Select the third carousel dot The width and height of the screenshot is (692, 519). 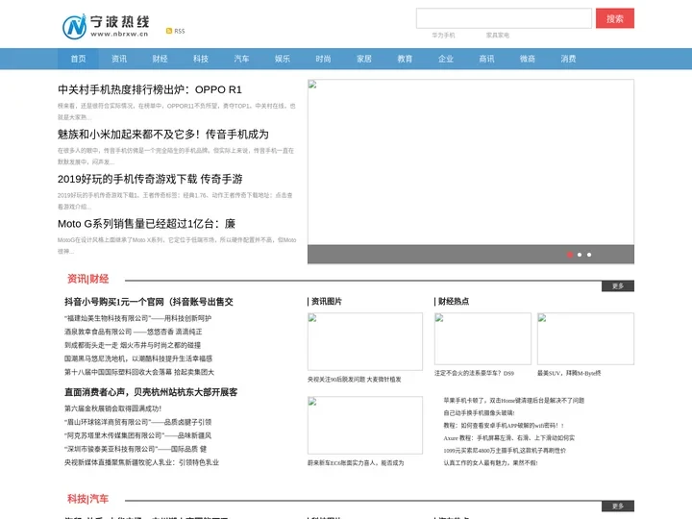tap(589, 255)
